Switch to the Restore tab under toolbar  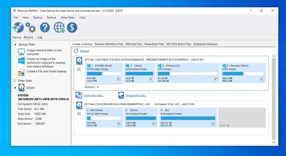28,37
